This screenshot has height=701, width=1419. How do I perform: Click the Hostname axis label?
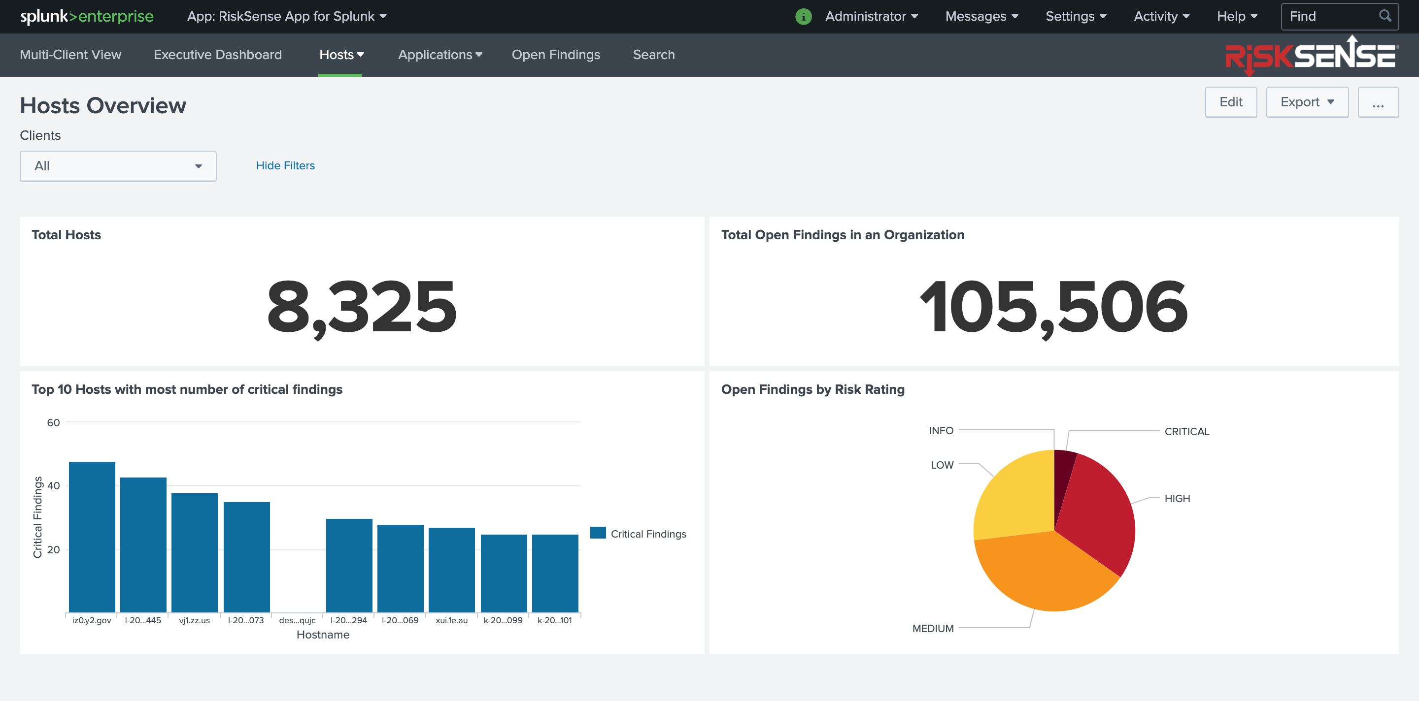tap(323, 635)
